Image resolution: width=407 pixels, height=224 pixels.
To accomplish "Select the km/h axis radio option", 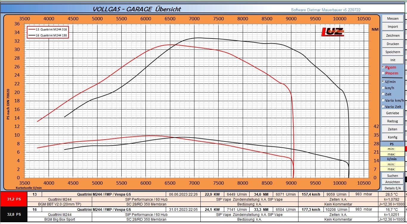I will (x=383, y=88).
